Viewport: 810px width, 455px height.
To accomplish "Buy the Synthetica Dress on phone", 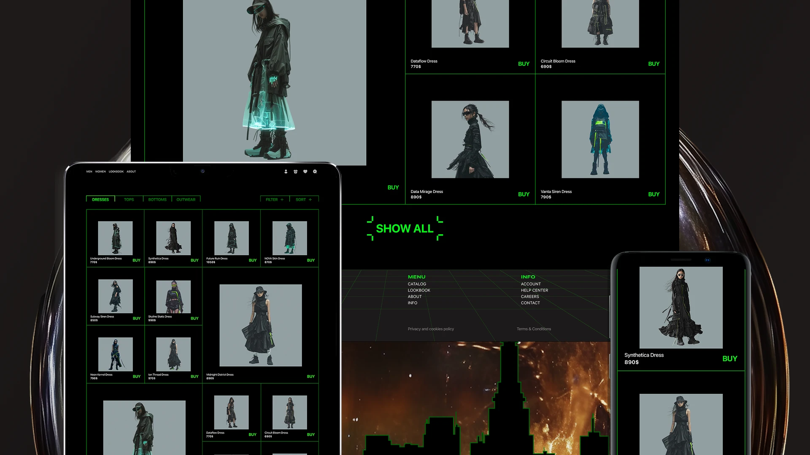I will (x=729, y=359).
